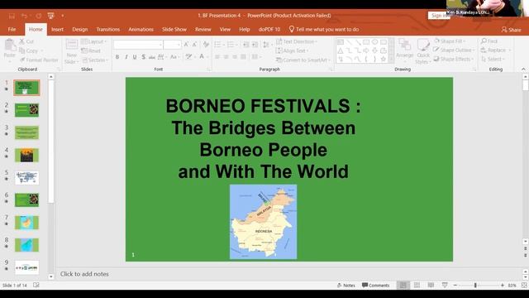Open the Shape Outline dropdown
The width and height of the screenshot is (529, 298).
[x=454, y=50]
